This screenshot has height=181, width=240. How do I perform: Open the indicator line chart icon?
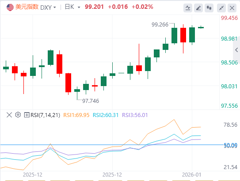tap(188, 8)
